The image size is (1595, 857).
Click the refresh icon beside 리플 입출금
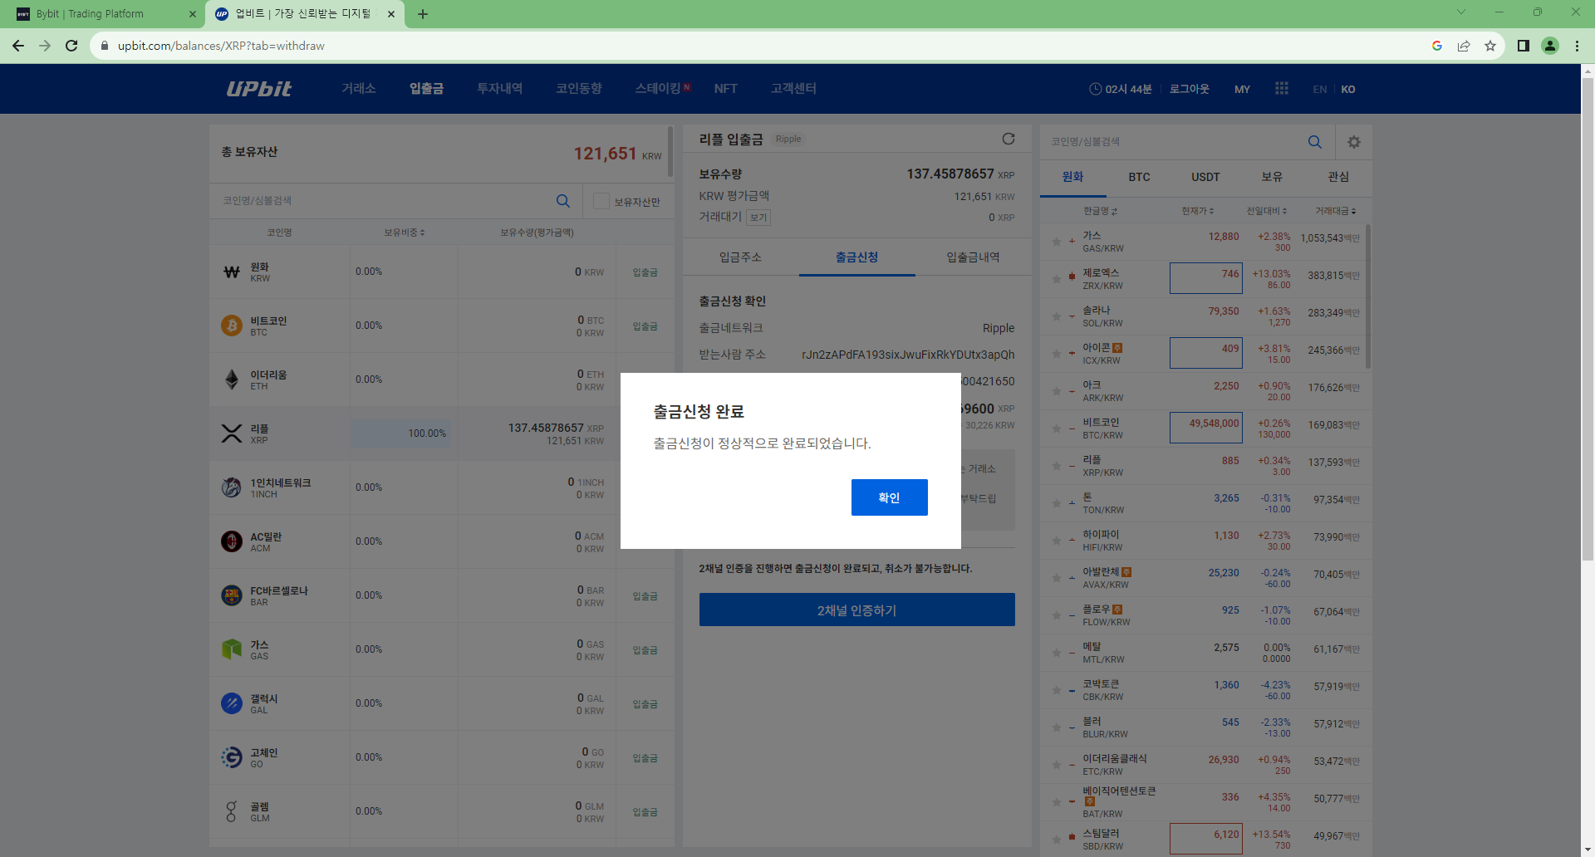(x=1008, y=139)
